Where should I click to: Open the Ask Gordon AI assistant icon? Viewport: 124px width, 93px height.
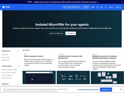point(93,7)
